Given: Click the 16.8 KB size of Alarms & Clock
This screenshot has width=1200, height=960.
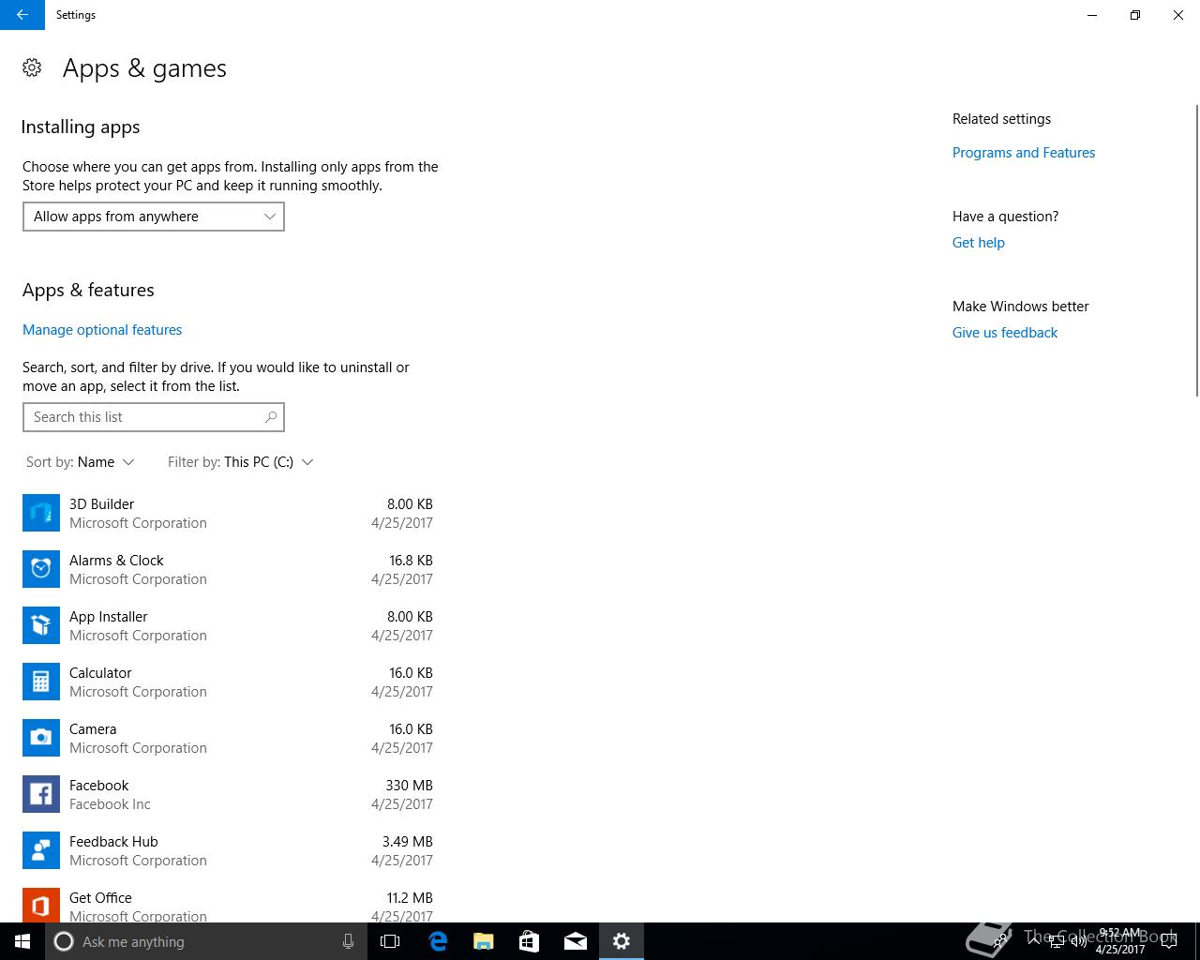Looking at the screenshot, I should (x=411, y=561).
